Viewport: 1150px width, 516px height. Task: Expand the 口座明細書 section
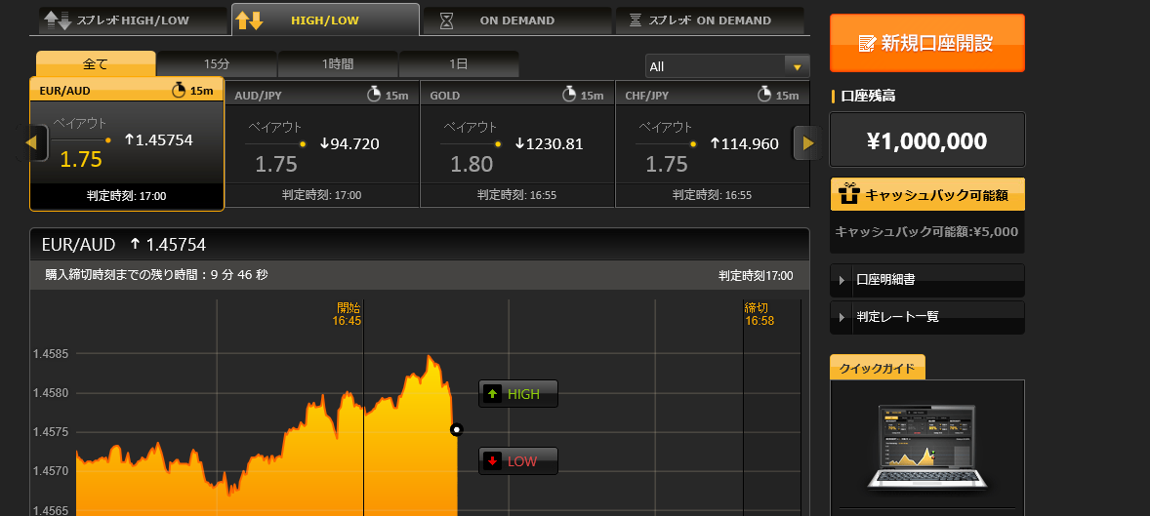926,280
